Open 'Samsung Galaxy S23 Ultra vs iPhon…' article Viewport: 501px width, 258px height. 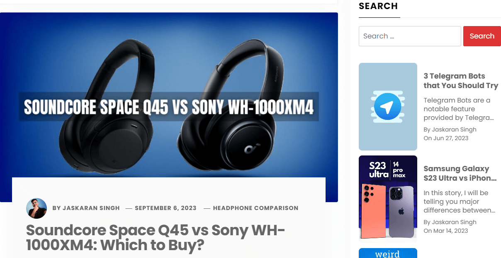tap(460, 173)
